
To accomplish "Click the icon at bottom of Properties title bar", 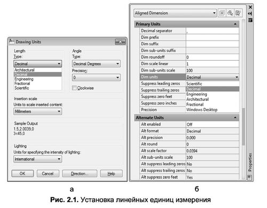I will pos(250,178).
